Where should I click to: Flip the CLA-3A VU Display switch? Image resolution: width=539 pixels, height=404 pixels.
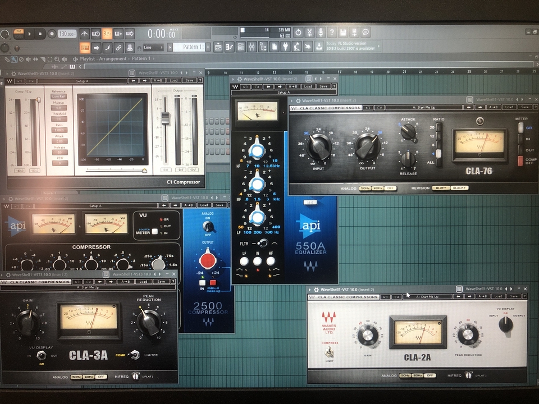(41, 356)
